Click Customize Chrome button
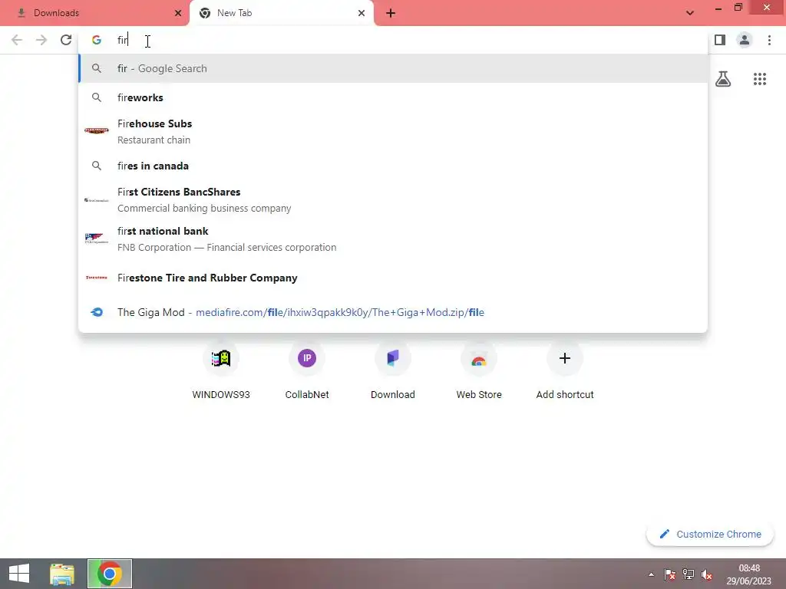Image resolution: width=786 pixels, height=589 pixels. [710, 534]
